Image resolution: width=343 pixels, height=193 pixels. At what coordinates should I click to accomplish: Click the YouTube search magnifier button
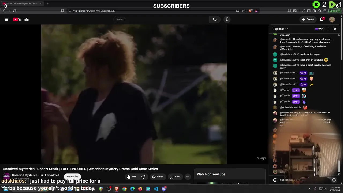tap(215, 19)
